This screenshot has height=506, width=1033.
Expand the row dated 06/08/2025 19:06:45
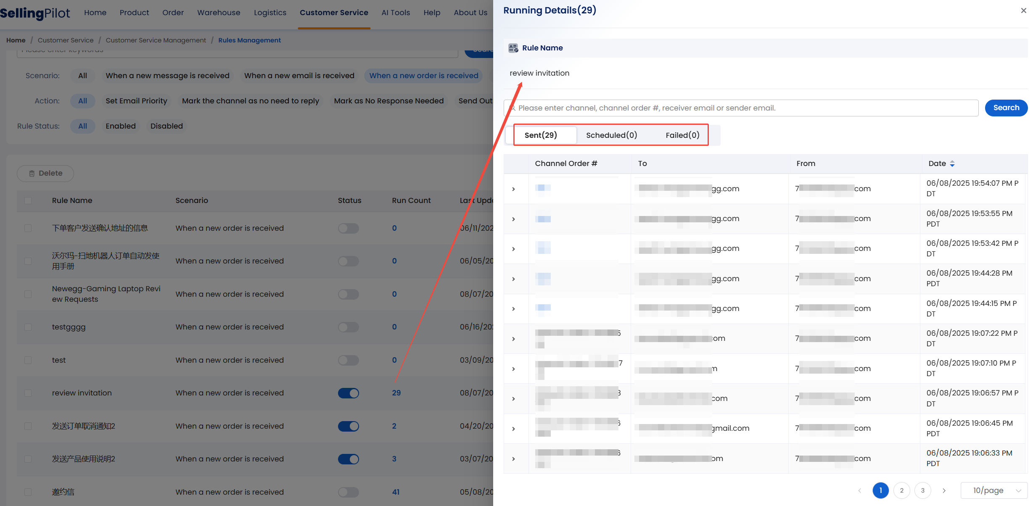(x=513, y=429)
